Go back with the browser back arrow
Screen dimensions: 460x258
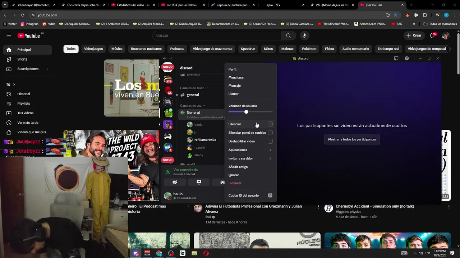(x=5, y=15)
